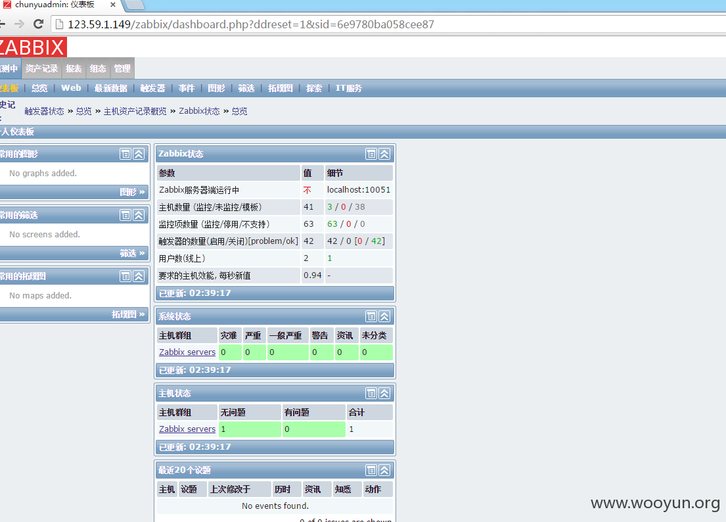726x522 pixels.
Task: Follow the 主机资产记录概览 history breadcrumb
Action: click(135, 111)
